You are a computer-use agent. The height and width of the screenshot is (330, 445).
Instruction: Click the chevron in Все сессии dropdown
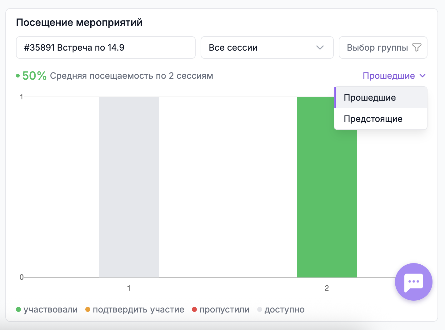point(320,47)
